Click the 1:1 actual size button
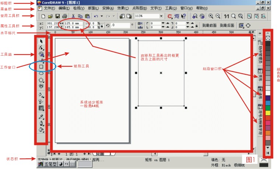The height and width of the screenshot is (169, 280). (227, 16)
